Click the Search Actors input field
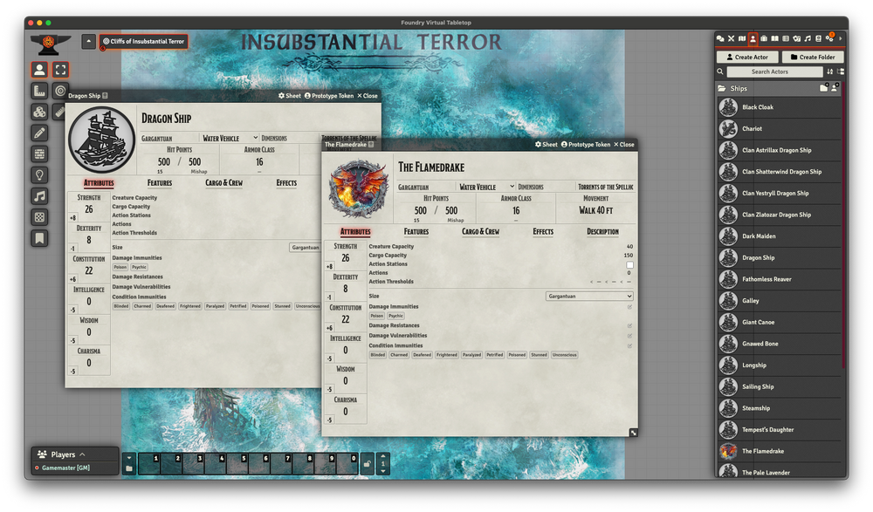Screen dimensions: 873x512 (x=769, y=72)
